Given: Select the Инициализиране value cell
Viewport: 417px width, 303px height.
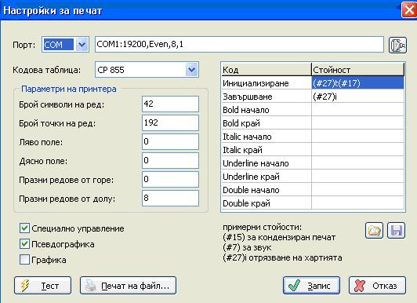Looking at the screenshot, I should coord(357,83).
